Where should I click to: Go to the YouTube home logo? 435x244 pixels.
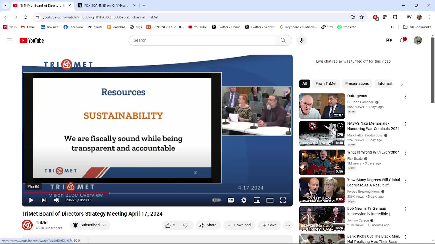click(32, 40)
